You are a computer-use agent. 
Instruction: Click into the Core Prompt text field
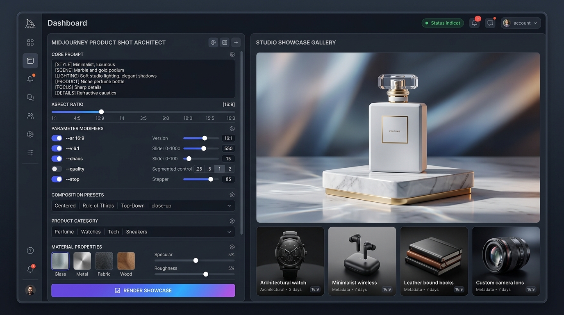click(143, 79)
